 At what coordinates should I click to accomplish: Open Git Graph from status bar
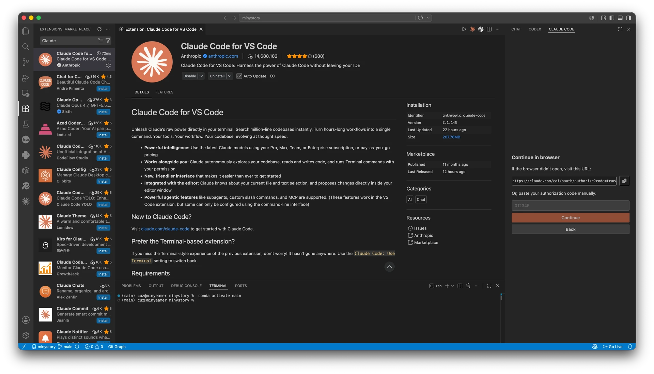click(117, 346)
